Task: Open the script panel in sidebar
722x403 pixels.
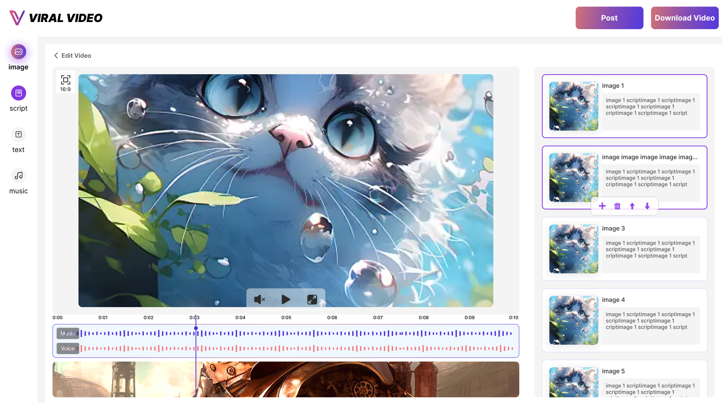Action: 19,93
